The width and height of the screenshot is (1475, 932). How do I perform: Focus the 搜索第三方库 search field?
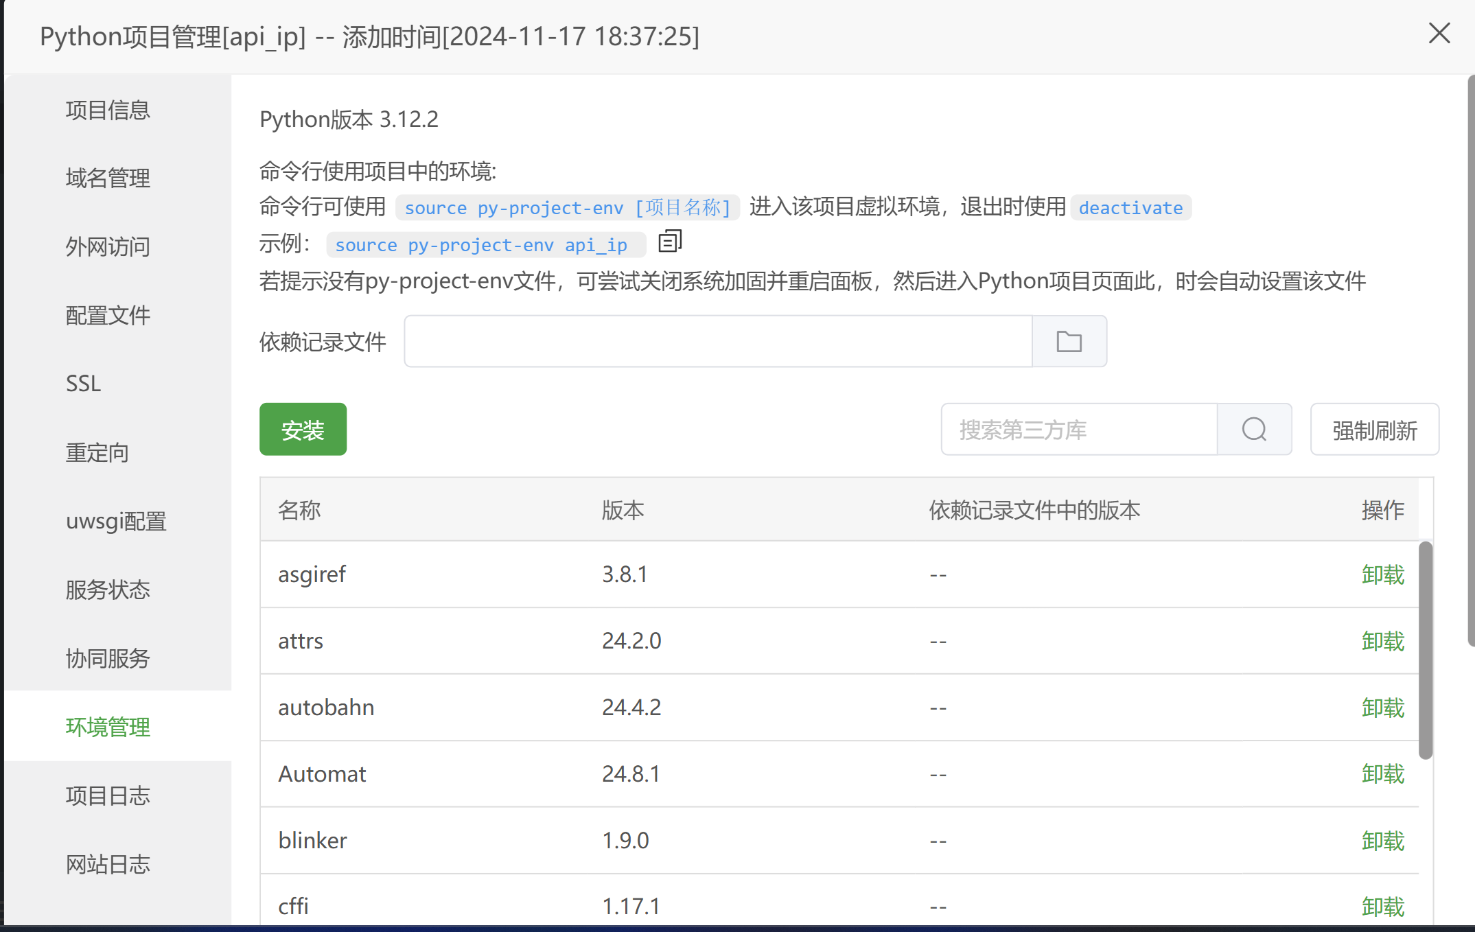[1080, 430]
